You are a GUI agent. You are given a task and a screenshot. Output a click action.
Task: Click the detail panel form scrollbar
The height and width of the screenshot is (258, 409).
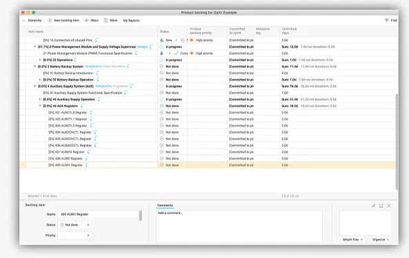click(141, 215)
